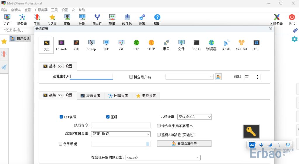Select the VNC session type
The height and width of the screenshot is (164, 299).
coord(121,45)
